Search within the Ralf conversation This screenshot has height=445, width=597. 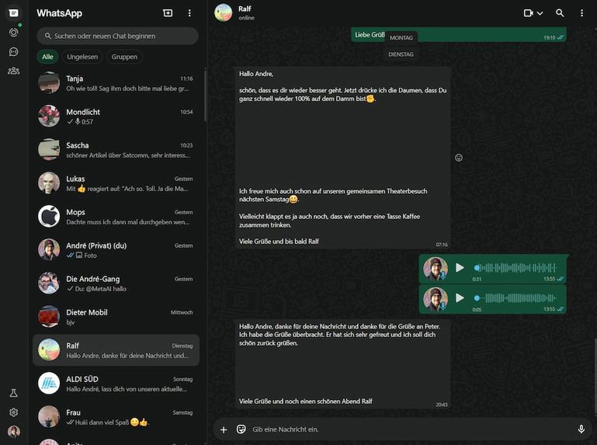(560, 13)
